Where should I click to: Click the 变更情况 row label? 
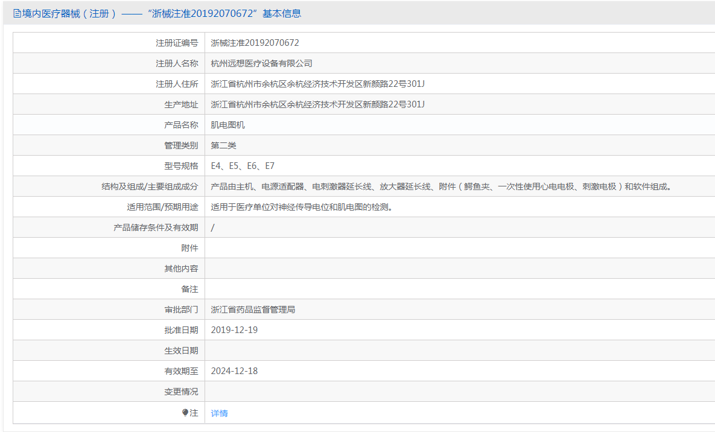click(x=181, y=392)
